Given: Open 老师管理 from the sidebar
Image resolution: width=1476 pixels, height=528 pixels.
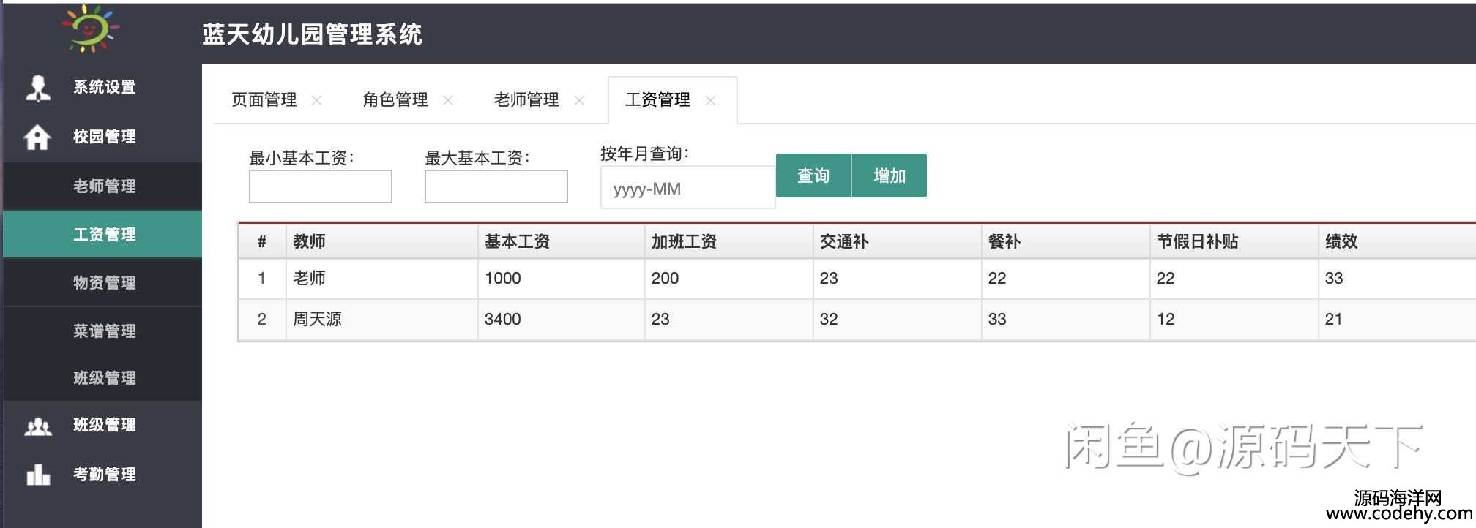Looking at the screenshot, I should click(x=102, y=186).
